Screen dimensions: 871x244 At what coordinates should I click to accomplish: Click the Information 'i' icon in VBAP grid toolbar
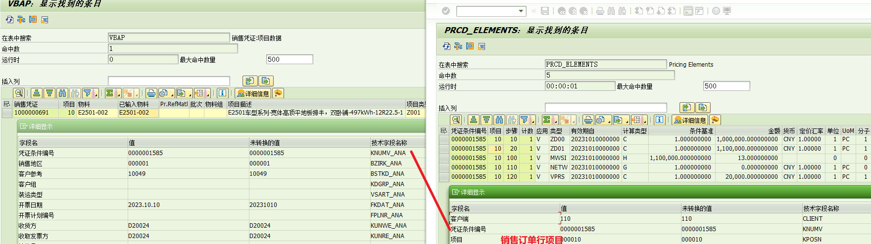(223, 93)
